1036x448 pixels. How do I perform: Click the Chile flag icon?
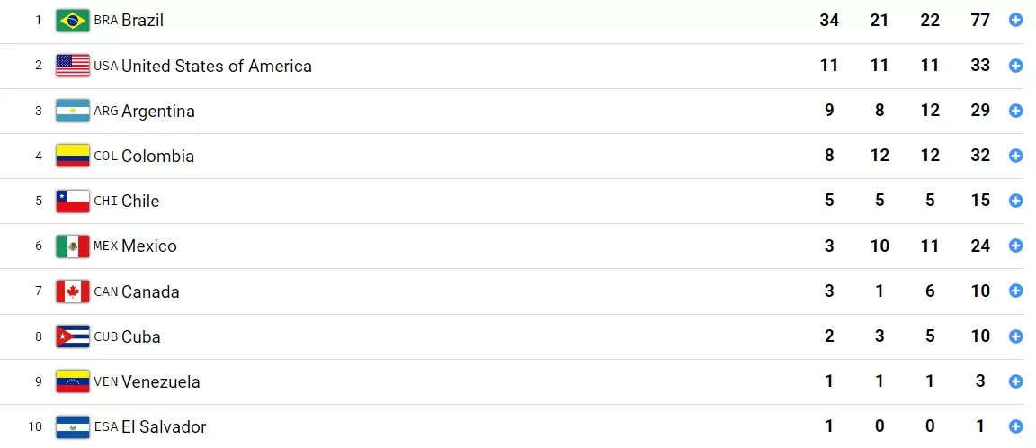(x=73, y=201)
